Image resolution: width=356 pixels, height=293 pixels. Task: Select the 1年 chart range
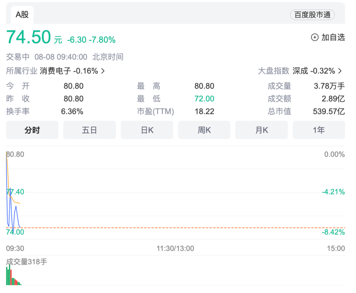318,130
